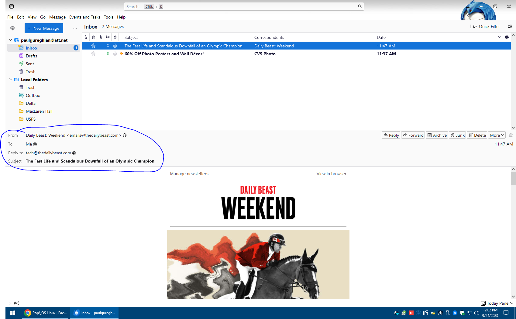Viewport: 516px width, 319px height.
Task: Toggle read status of CVS Photo message
Action: pos(108,54)
